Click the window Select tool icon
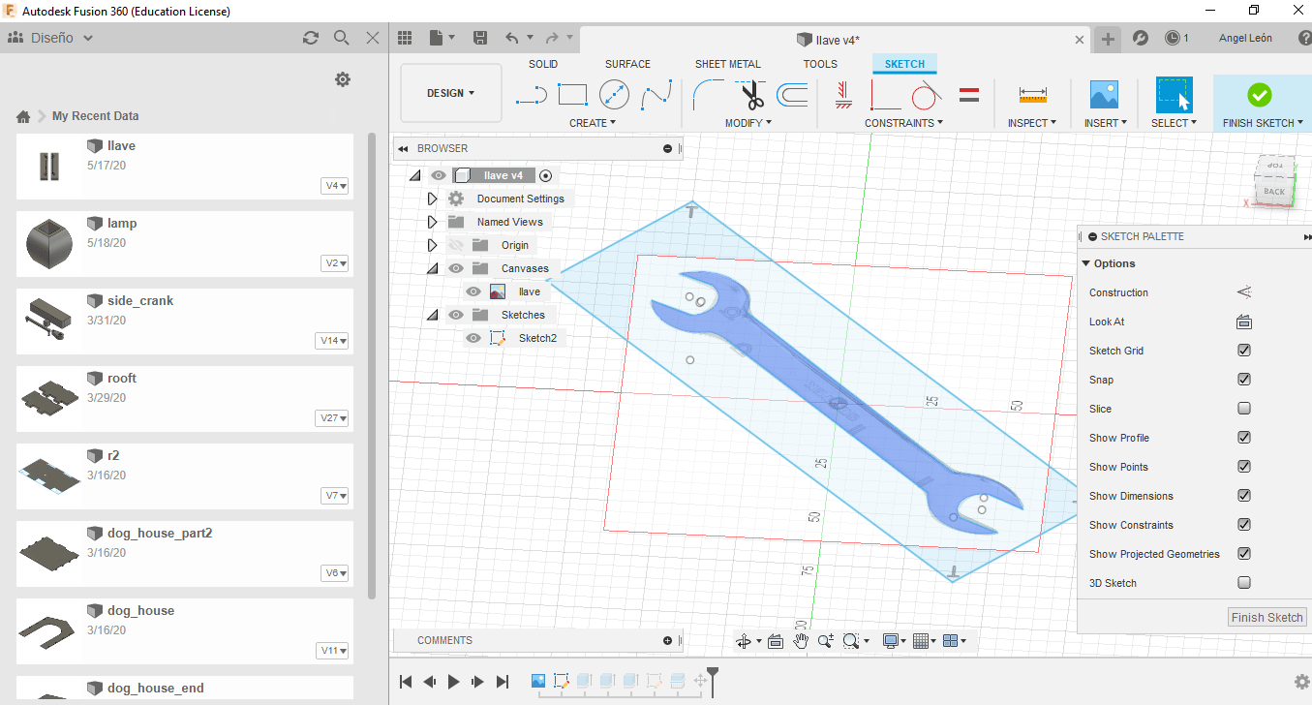 [1174, 95]
